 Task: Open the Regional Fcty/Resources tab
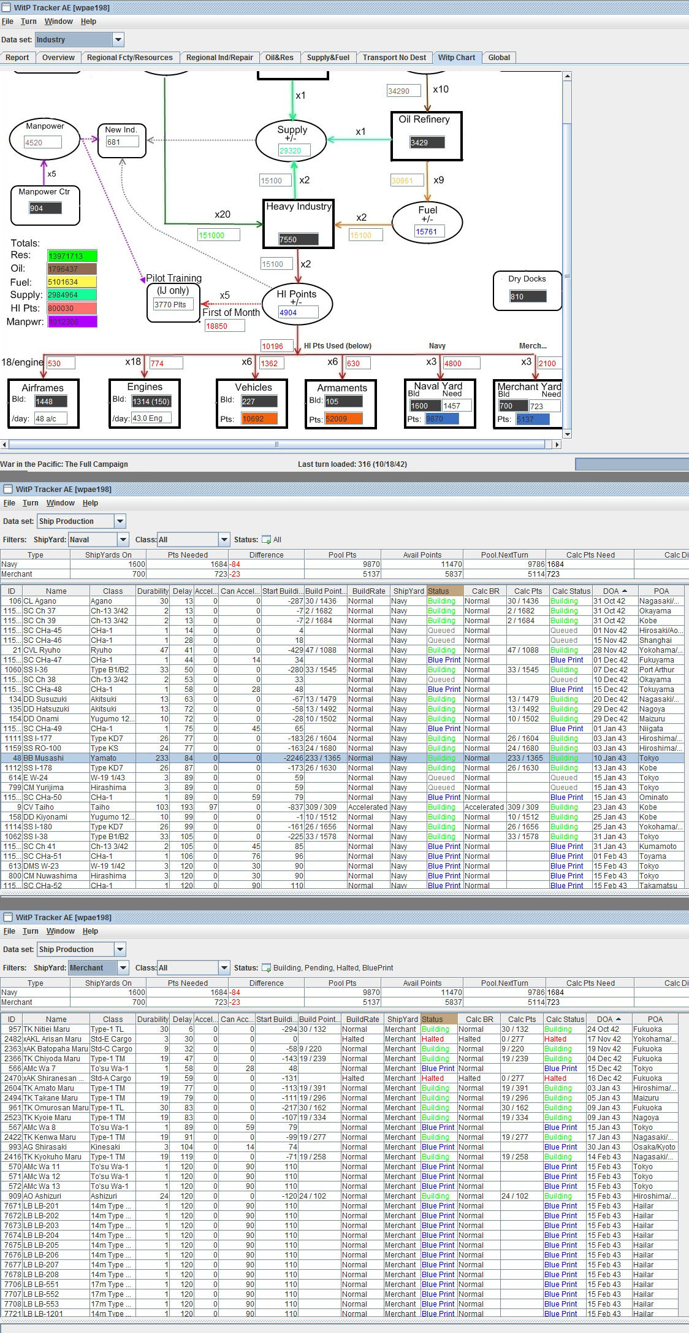[130, 58]
